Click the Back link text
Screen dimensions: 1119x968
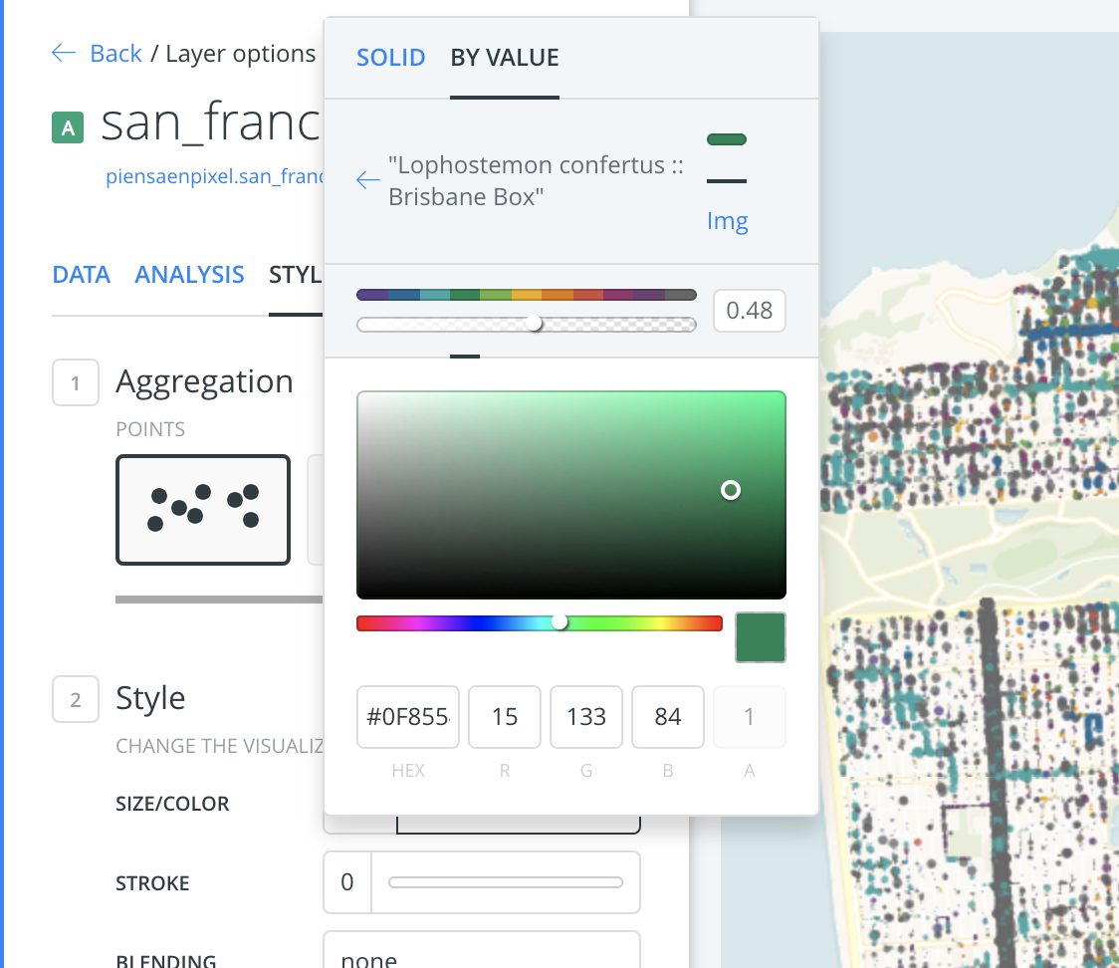pyautogui.click(x=115, y=54)
